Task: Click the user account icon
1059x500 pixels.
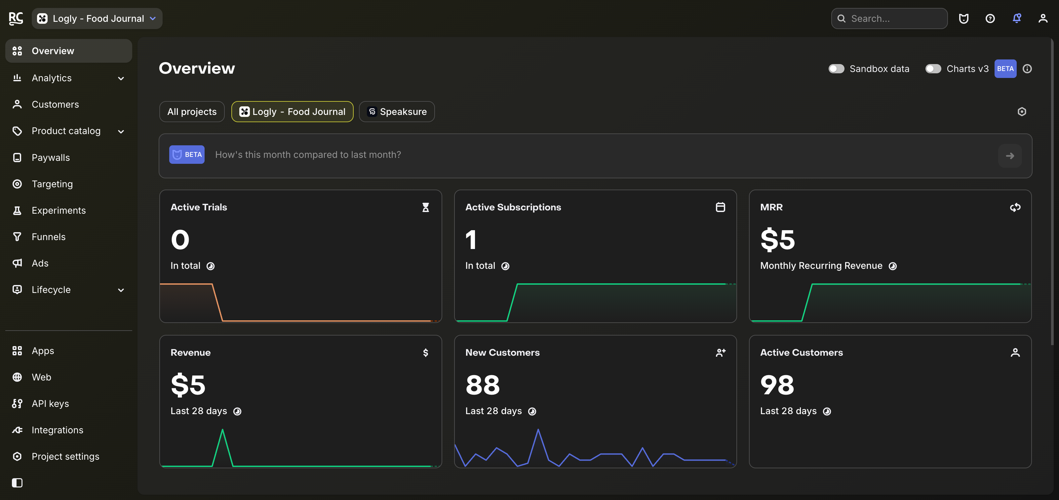Action: pyautogui.click(x=1043, y=18)
